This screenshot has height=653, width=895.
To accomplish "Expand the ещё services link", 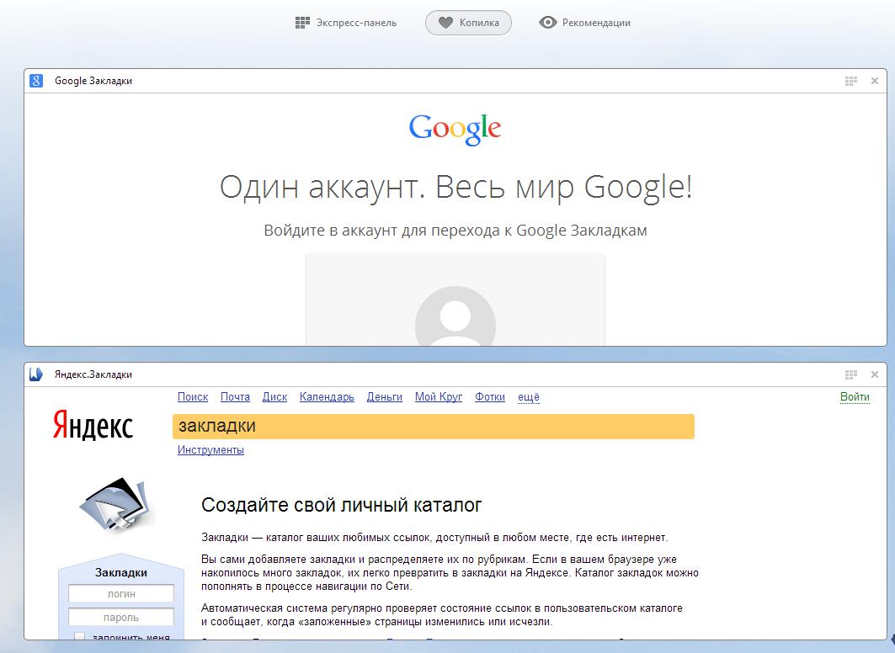I will pos(529,397).
